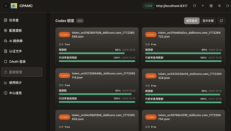Click Free plan text on token_oc01626d1506 card
This screenshot has width=231, height=131.
(x=67, y=44)
